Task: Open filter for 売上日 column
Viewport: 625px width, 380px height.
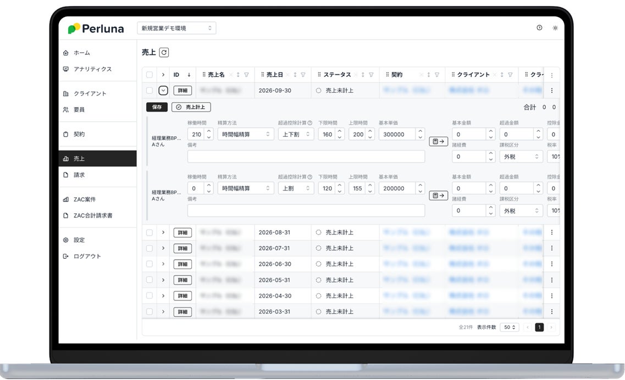Action: (x=303, y=75)
